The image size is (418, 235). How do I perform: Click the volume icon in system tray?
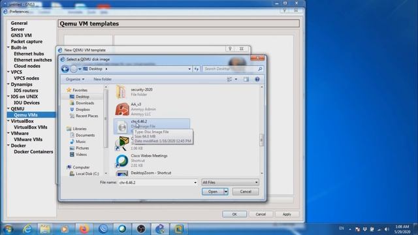point(387,229)
